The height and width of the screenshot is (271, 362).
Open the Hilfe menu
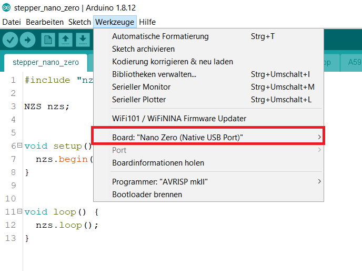[147, 22]
